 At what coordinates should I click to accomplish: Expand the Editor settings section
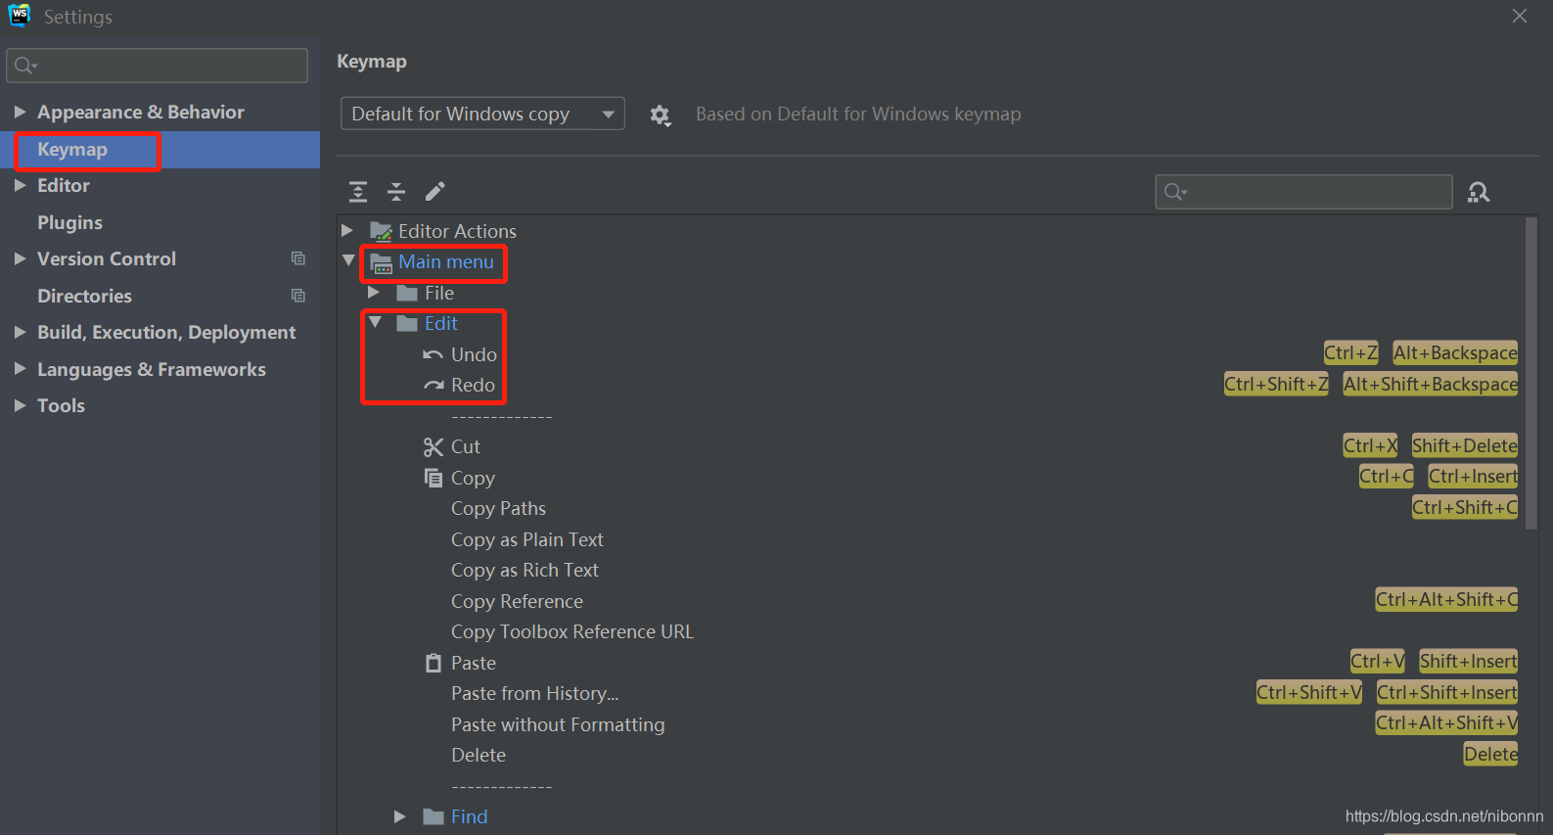pyautogui.click(x=20, y=185)
